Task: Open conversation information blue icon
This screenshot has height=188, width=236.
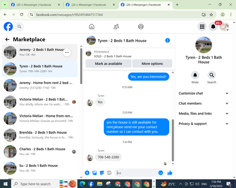Action: (x=168, y=41)
